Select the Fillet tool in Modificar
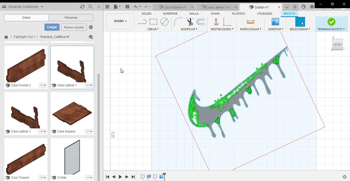This screenshot has height=181, width=350. pyautogui.click(x=178, y=22)
